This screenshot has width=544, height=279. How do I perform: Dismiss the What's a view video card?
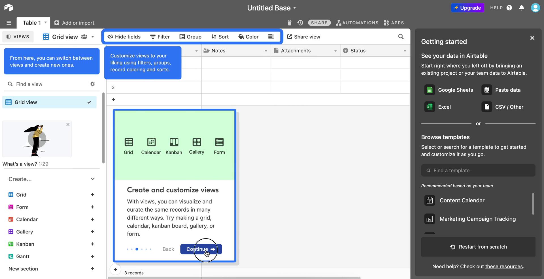68,125
